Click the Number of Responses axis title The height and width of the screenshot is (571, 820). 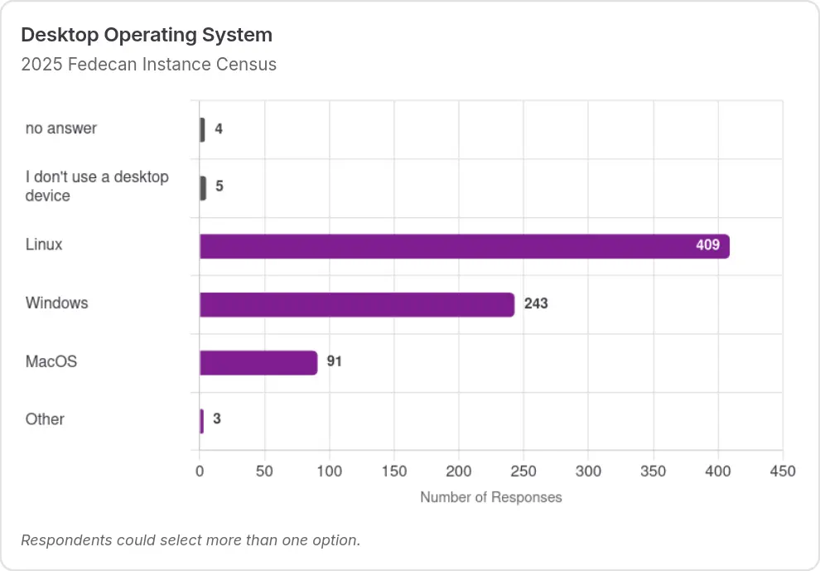coord(491,497)
